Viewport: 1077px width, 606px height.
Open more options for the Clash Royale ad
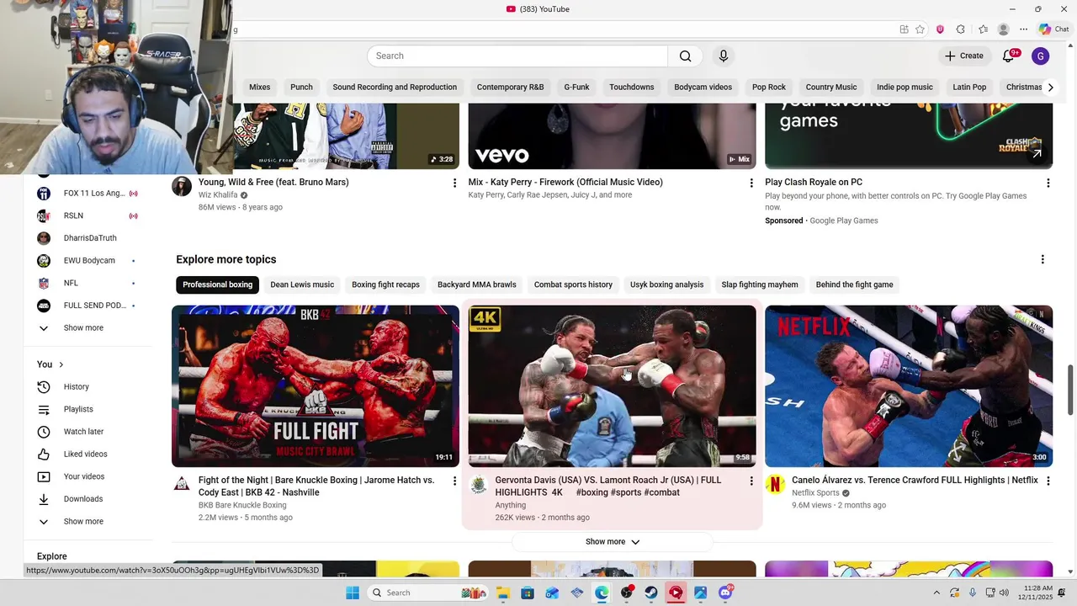point(1048,183)
